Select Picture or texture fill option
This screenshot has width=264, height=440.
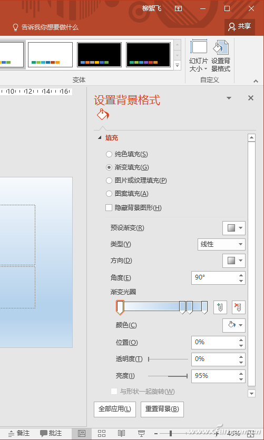click(x=109, y=181)
